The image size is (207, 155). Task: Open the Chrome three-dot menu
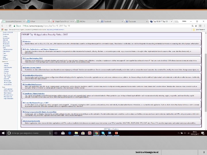coord(204,26)
